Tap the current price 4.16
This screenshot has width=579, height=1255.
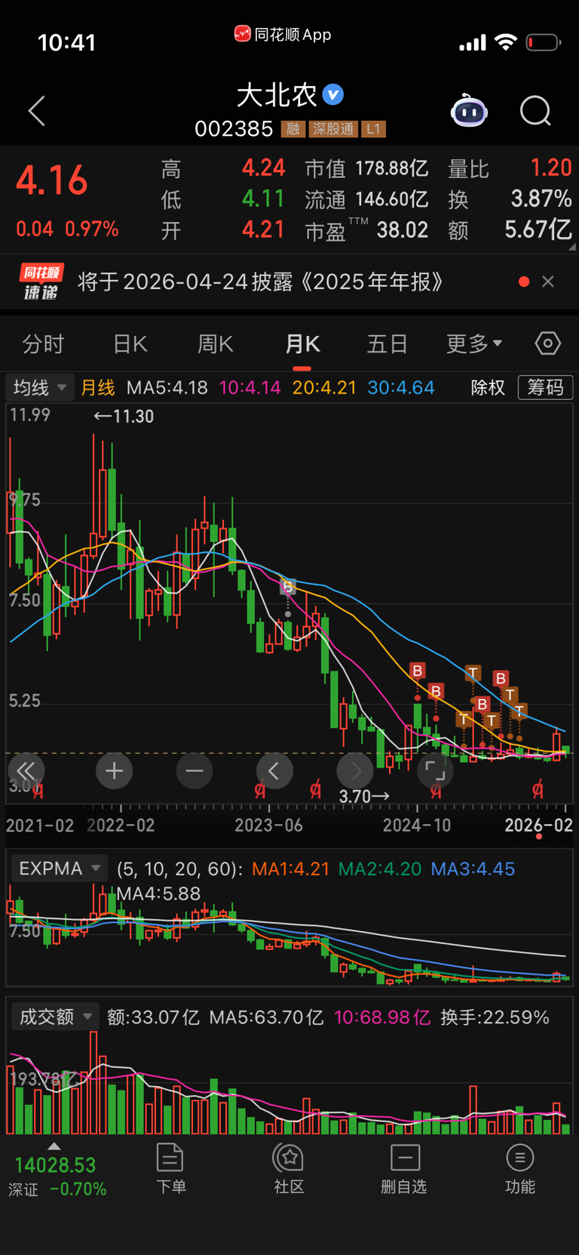tap(52, 181)
